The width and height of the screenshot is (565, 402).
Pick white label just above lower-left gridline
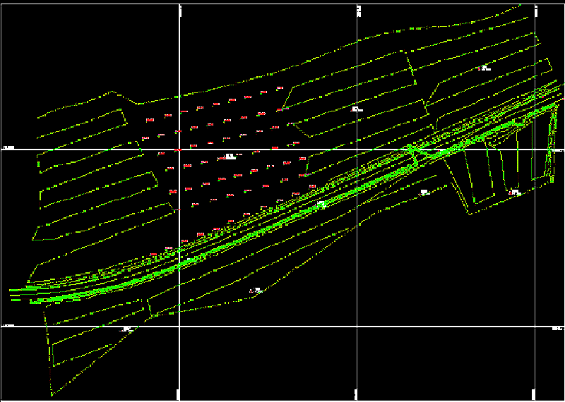click(x=127, y=329)
